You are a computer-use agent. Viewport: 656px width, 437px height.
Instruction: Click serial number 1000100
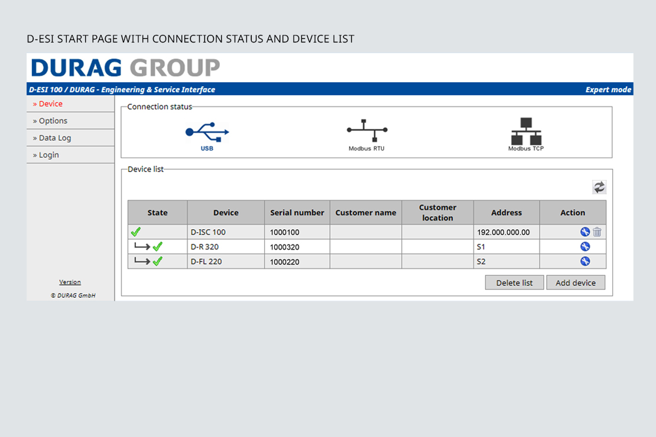tap(284, 232)
